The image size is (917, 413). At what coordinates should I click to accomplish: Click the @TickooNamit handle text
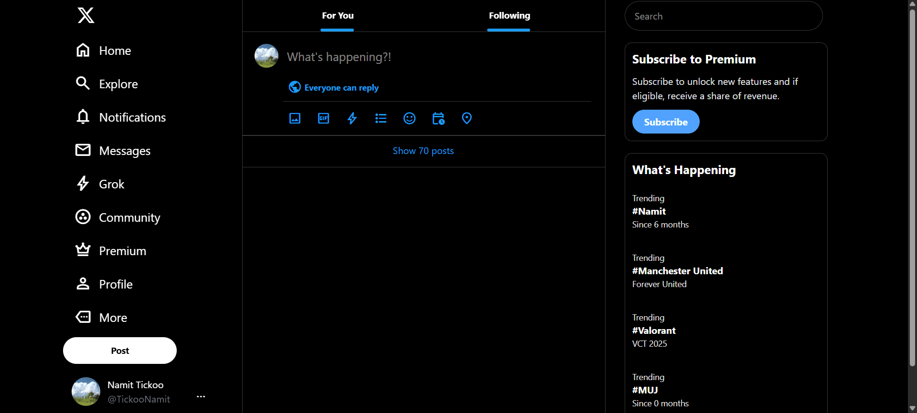pos(139,399)
